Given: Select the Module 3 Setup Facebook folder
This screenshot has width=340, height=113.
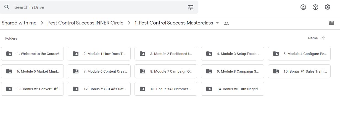Looking at the screenshot, I should click(232, 54).
